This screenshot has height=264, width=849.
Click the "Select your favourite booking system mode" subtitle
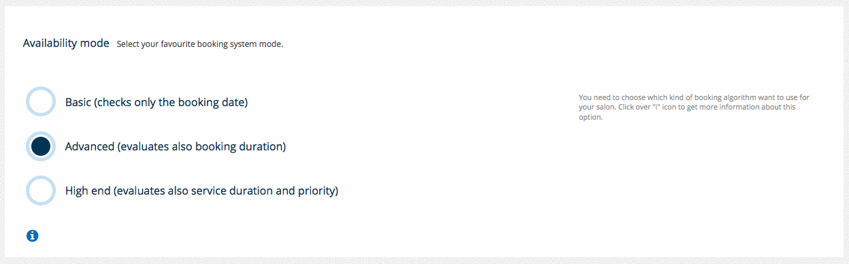click(x=200, y=44)
